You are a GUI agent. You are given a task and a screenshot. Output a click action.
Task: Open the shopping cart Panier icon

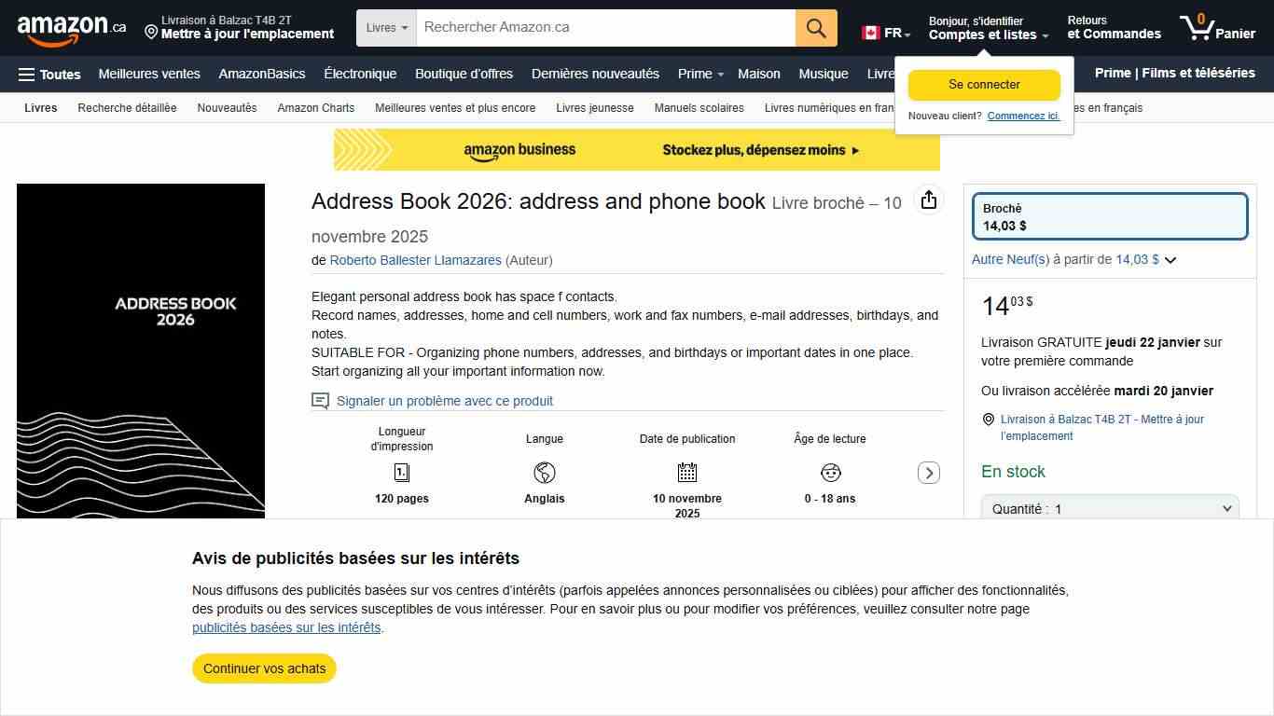point(1217,28)
